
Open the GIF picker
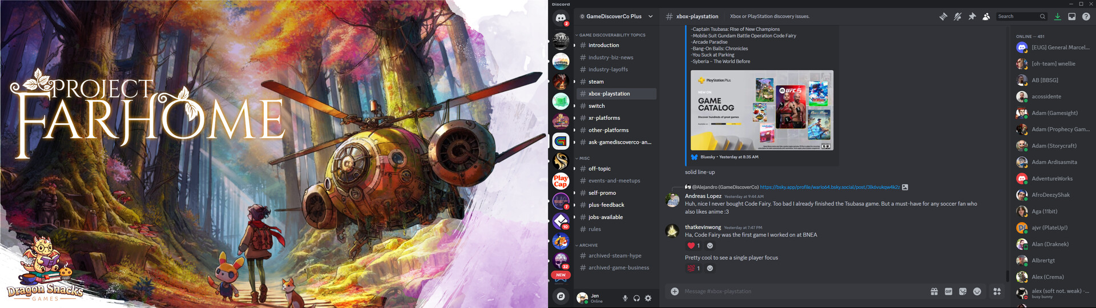click(948, 291)
